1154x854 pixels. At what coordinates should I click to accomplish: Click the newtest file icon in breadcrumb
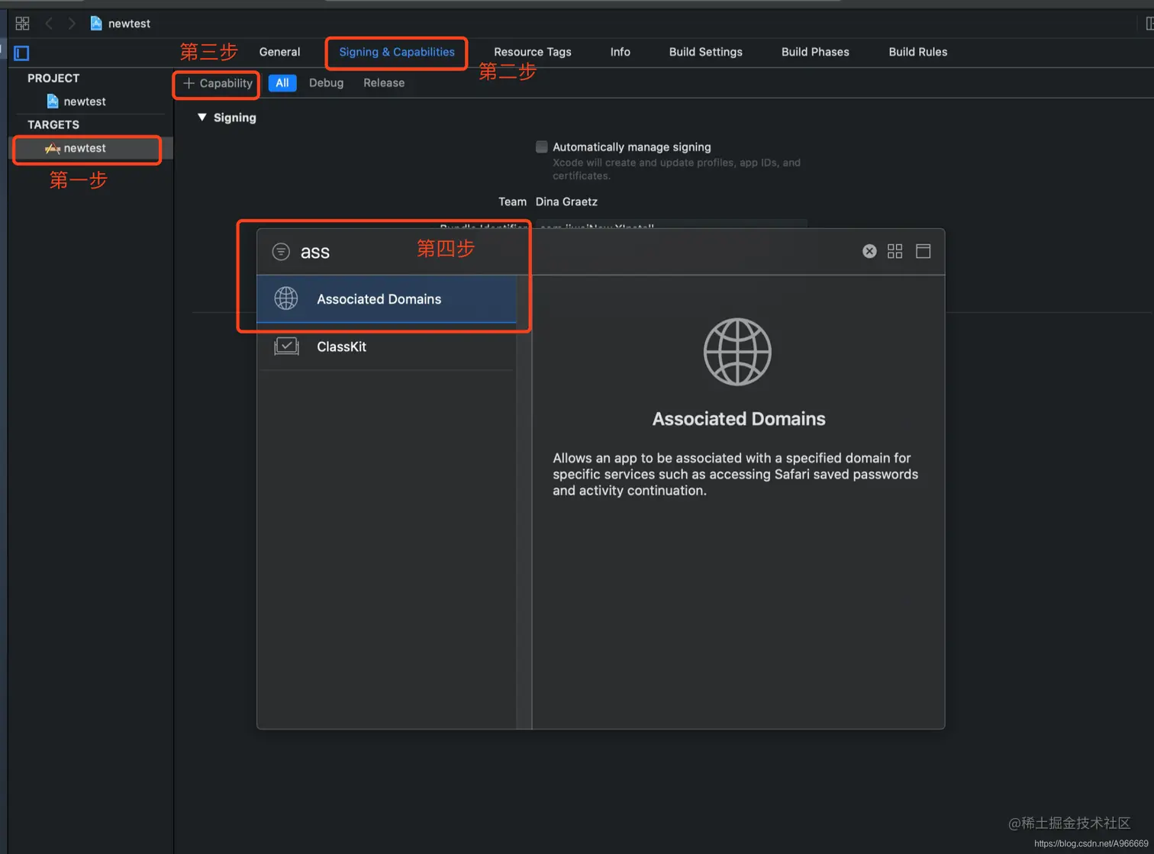click(96, 24)
